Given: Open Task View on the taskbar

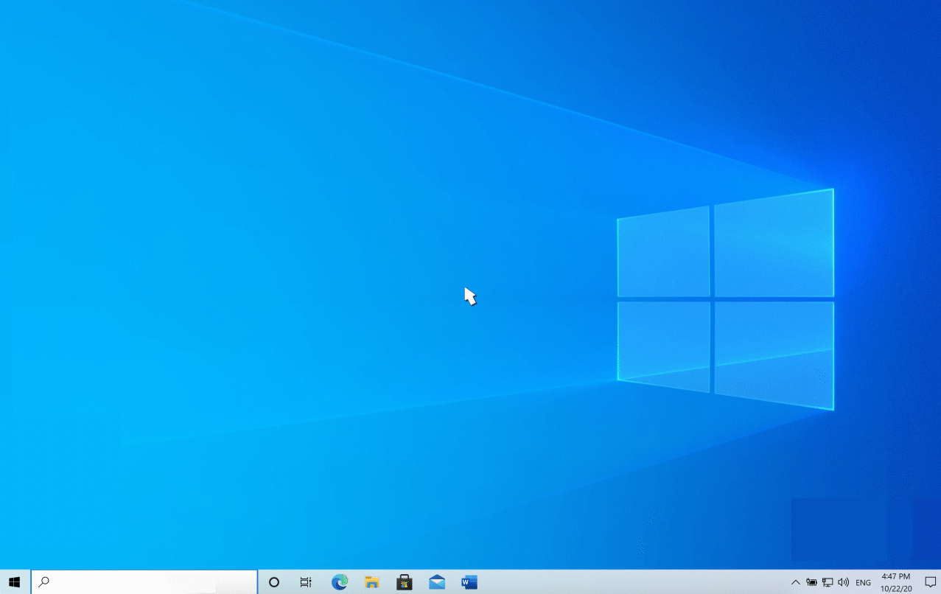Looking at the screenshot, I should (306, 582).
